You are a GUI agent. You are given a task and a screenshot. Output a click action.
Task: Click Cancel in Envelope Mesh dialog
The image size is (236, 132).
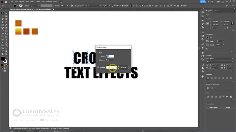(124, 68)
